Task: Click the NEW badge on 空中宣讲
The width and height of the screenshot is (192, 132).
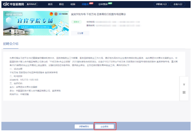Action: 110,3
